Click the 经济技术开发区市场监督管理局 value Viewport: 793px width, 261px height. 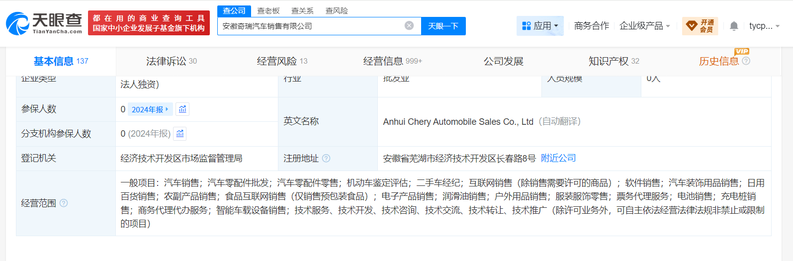point(181,159)
